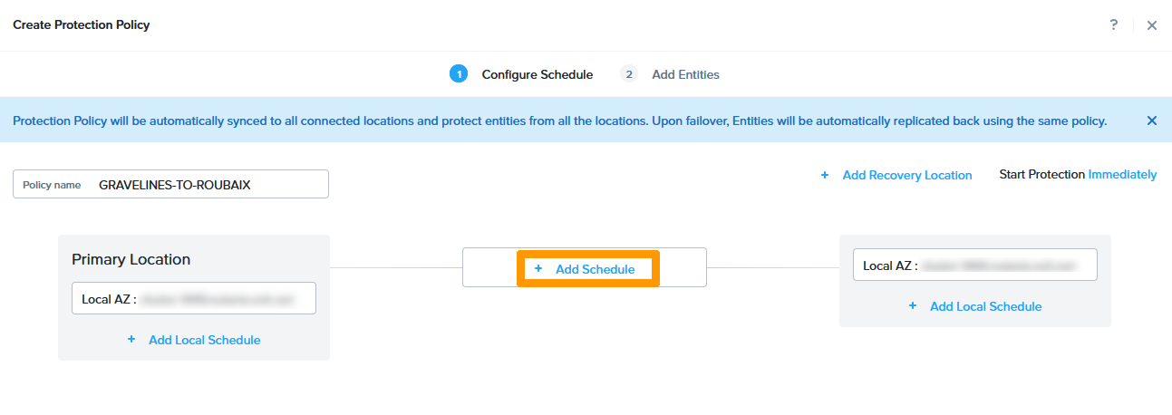Open the help question mark icon

1114,25
